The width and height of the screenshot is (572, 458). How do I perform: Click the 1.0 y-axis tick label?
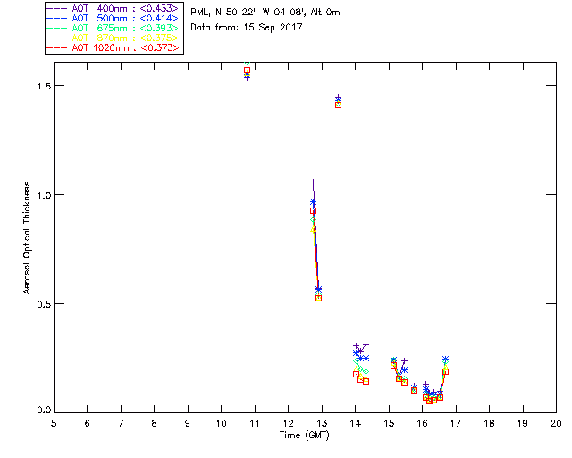(x=44, y=195)
